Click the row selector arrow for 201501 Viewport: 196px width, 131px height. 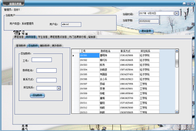(x=74, y=55)
